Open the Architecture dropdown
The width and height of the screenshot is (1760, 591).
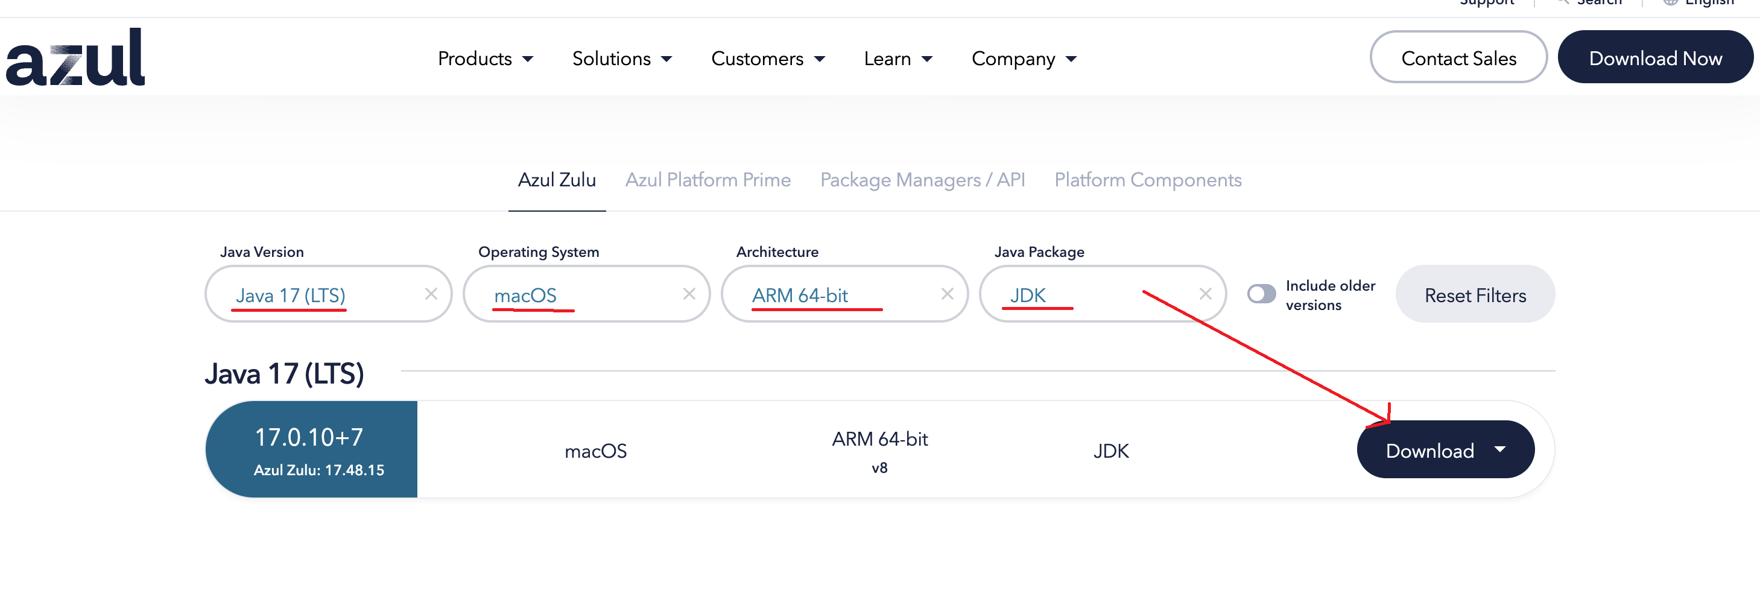845,294
